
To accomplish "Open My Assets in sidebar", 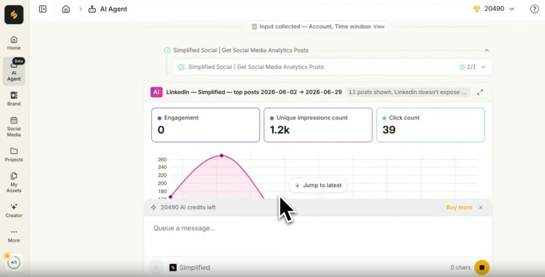I will tap(14, 182).
